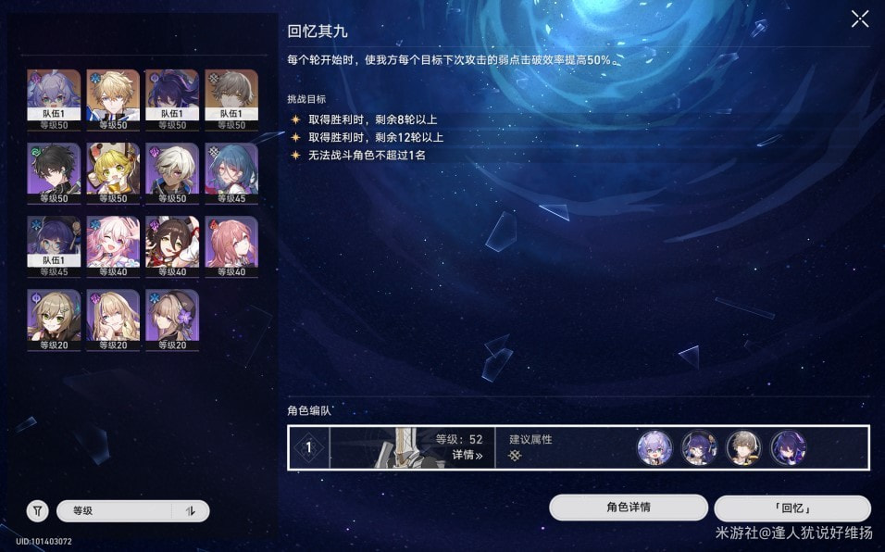Open the 等级 sort dropdown
Viewport: 885px width, 552px height.
tap(115, 511)
